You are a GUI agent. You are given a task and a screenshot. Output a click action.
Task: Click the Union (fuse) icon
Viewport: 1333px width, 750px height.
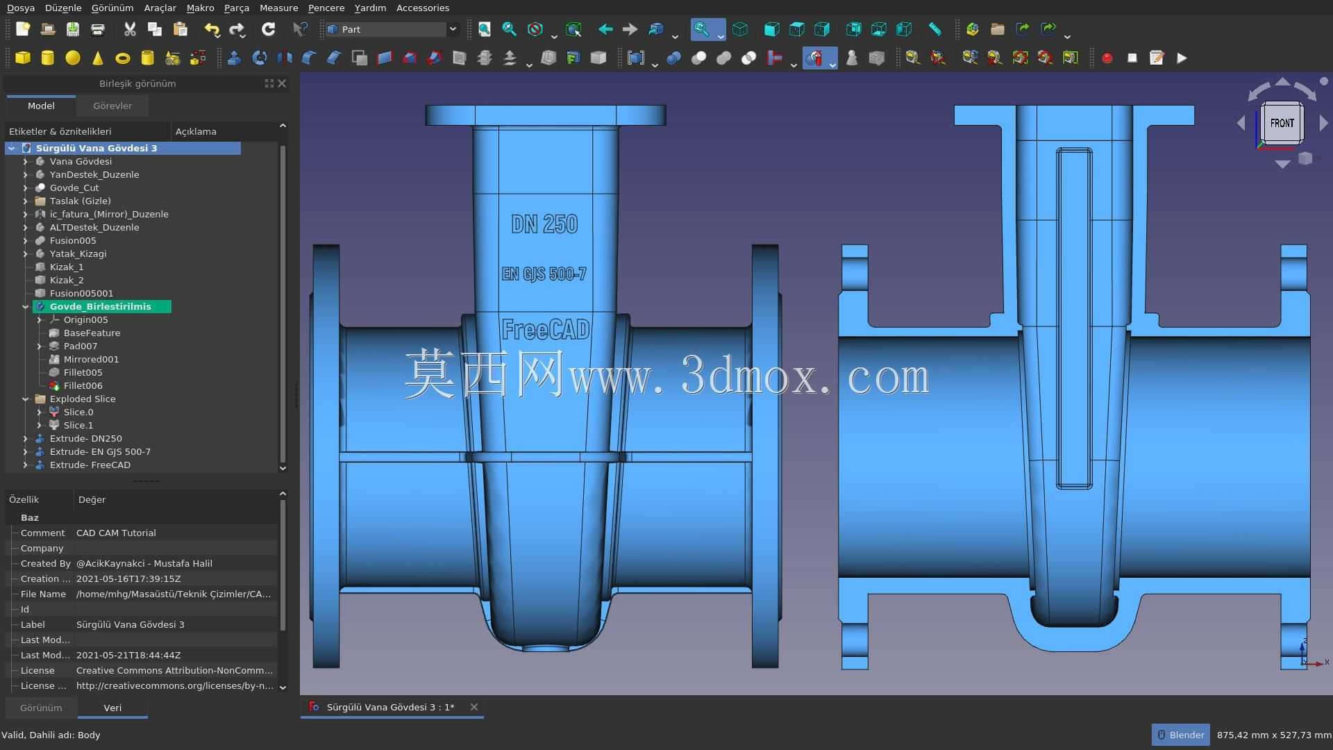[x=724, y=58]
